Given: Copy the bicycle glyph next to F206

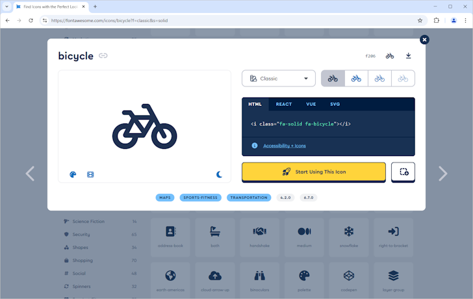Looking at the screenshot, I should pyautogui.click(x=390, y=56).
